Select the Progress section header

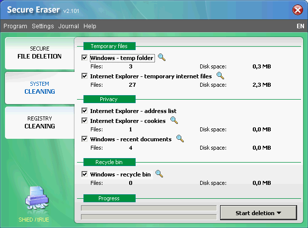pyautogui.click(x=109, y=198)
